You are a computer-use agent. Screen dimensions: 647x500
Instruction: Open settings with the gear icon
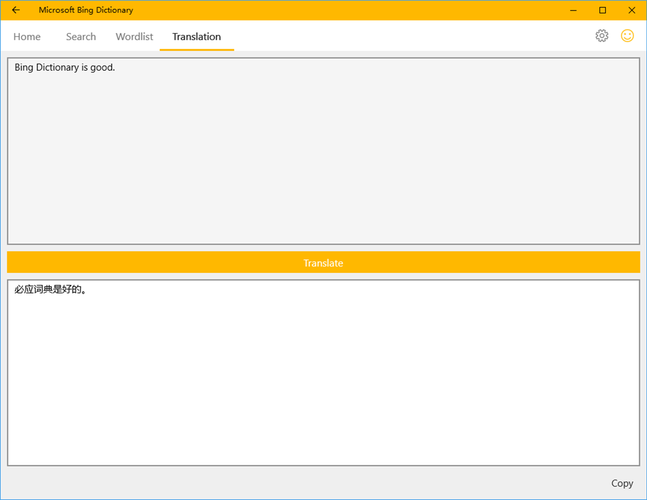602,35
